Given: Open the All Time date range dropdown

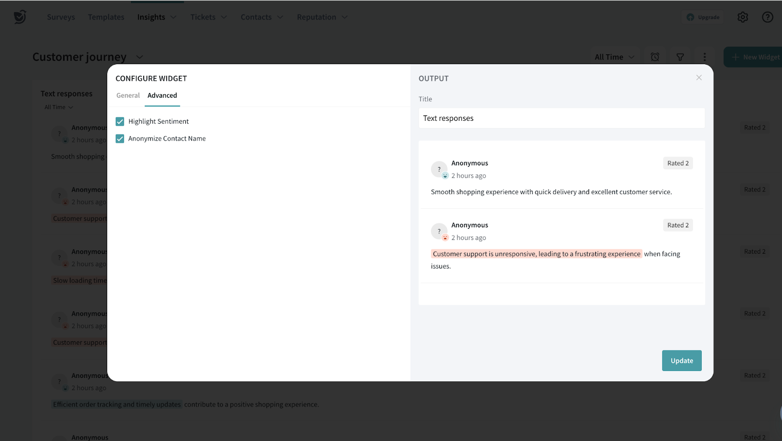Looking at the screenshot, I should pyautogui.click(x=614, y=57).
